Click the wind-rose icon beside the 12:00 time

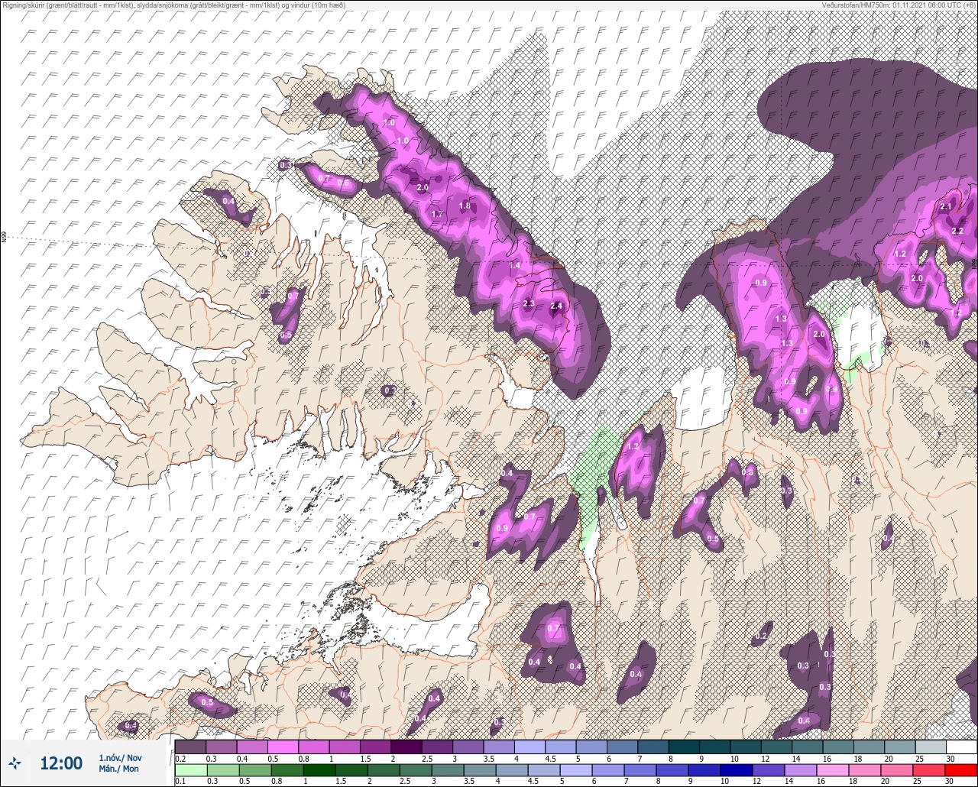coord(15,763)
